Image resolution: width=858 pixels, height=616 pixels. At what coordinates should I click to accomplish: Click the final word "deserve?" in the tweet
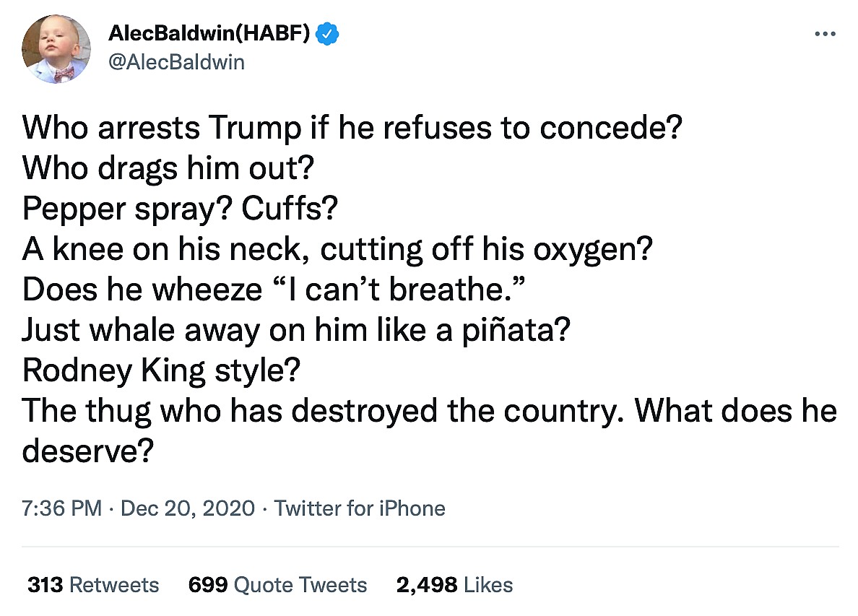[x=88, y=451]
